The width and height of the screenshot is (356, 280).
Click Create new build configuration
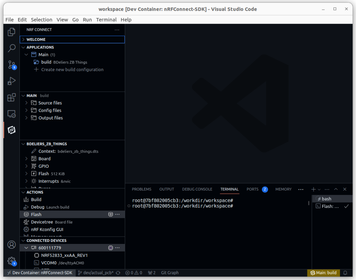tap(72, 69)
